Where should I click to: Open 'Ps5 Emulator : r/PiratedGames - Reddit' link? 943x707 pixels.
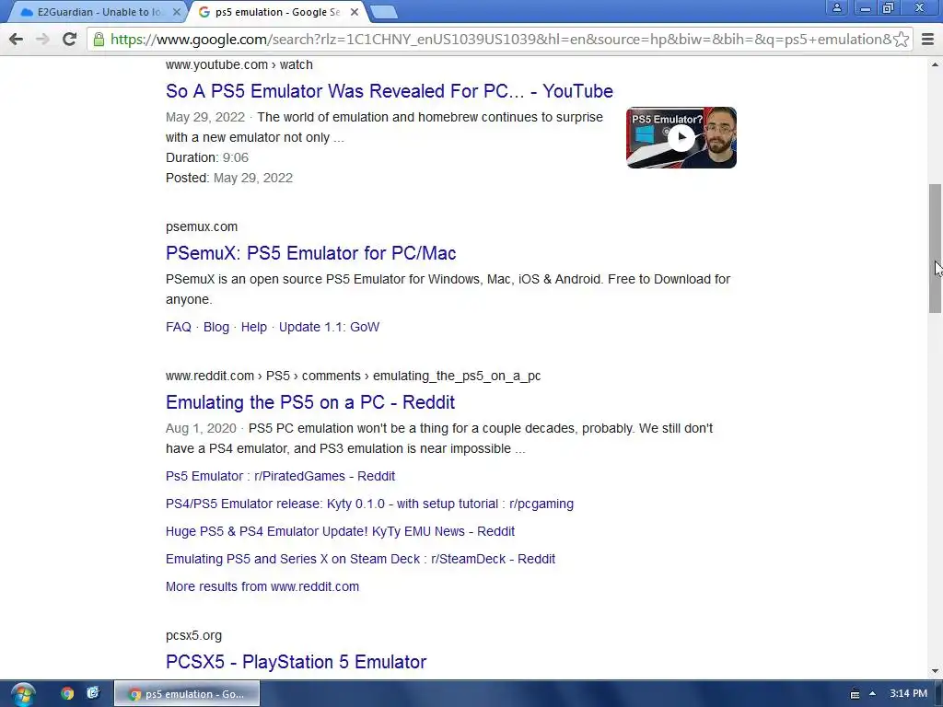tap(280, 476)
